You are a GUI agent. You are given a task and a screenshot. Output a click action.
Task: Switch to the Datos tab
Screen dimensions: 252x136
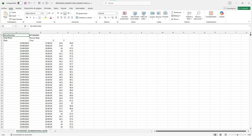[x=56, y=8]
